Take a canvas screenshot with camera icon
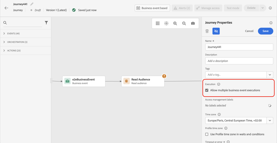Viewport: 277px width, 143px height. point(193,23)
